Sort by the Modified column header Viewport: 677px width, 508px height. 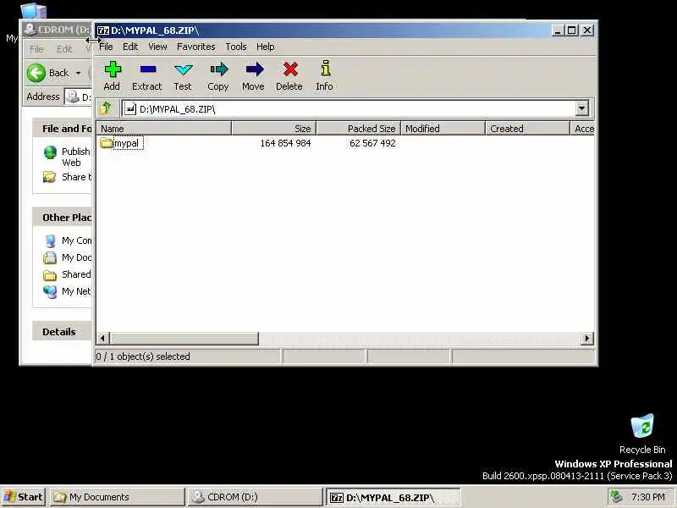tap(443, 129)
